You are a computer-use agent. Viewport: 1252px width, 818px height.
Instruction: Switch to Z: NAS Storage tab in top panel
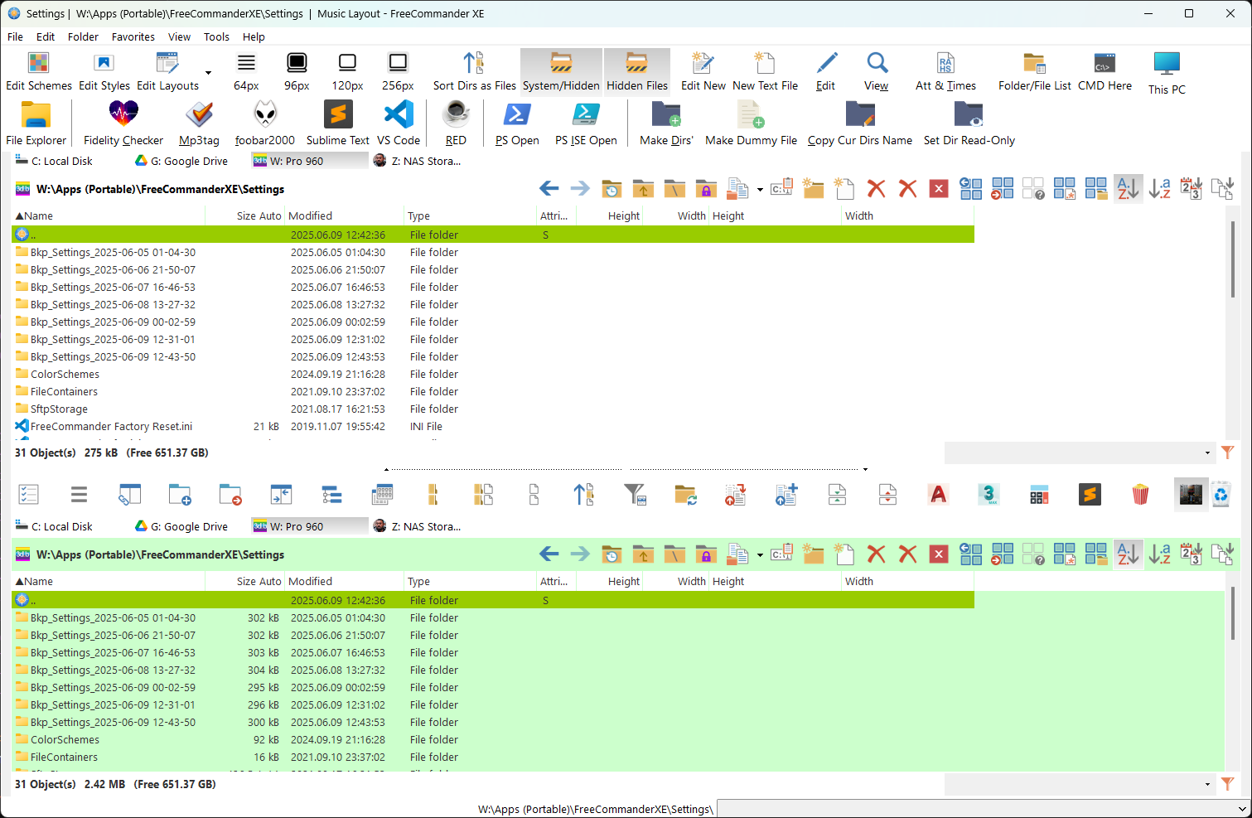(418, 161)
